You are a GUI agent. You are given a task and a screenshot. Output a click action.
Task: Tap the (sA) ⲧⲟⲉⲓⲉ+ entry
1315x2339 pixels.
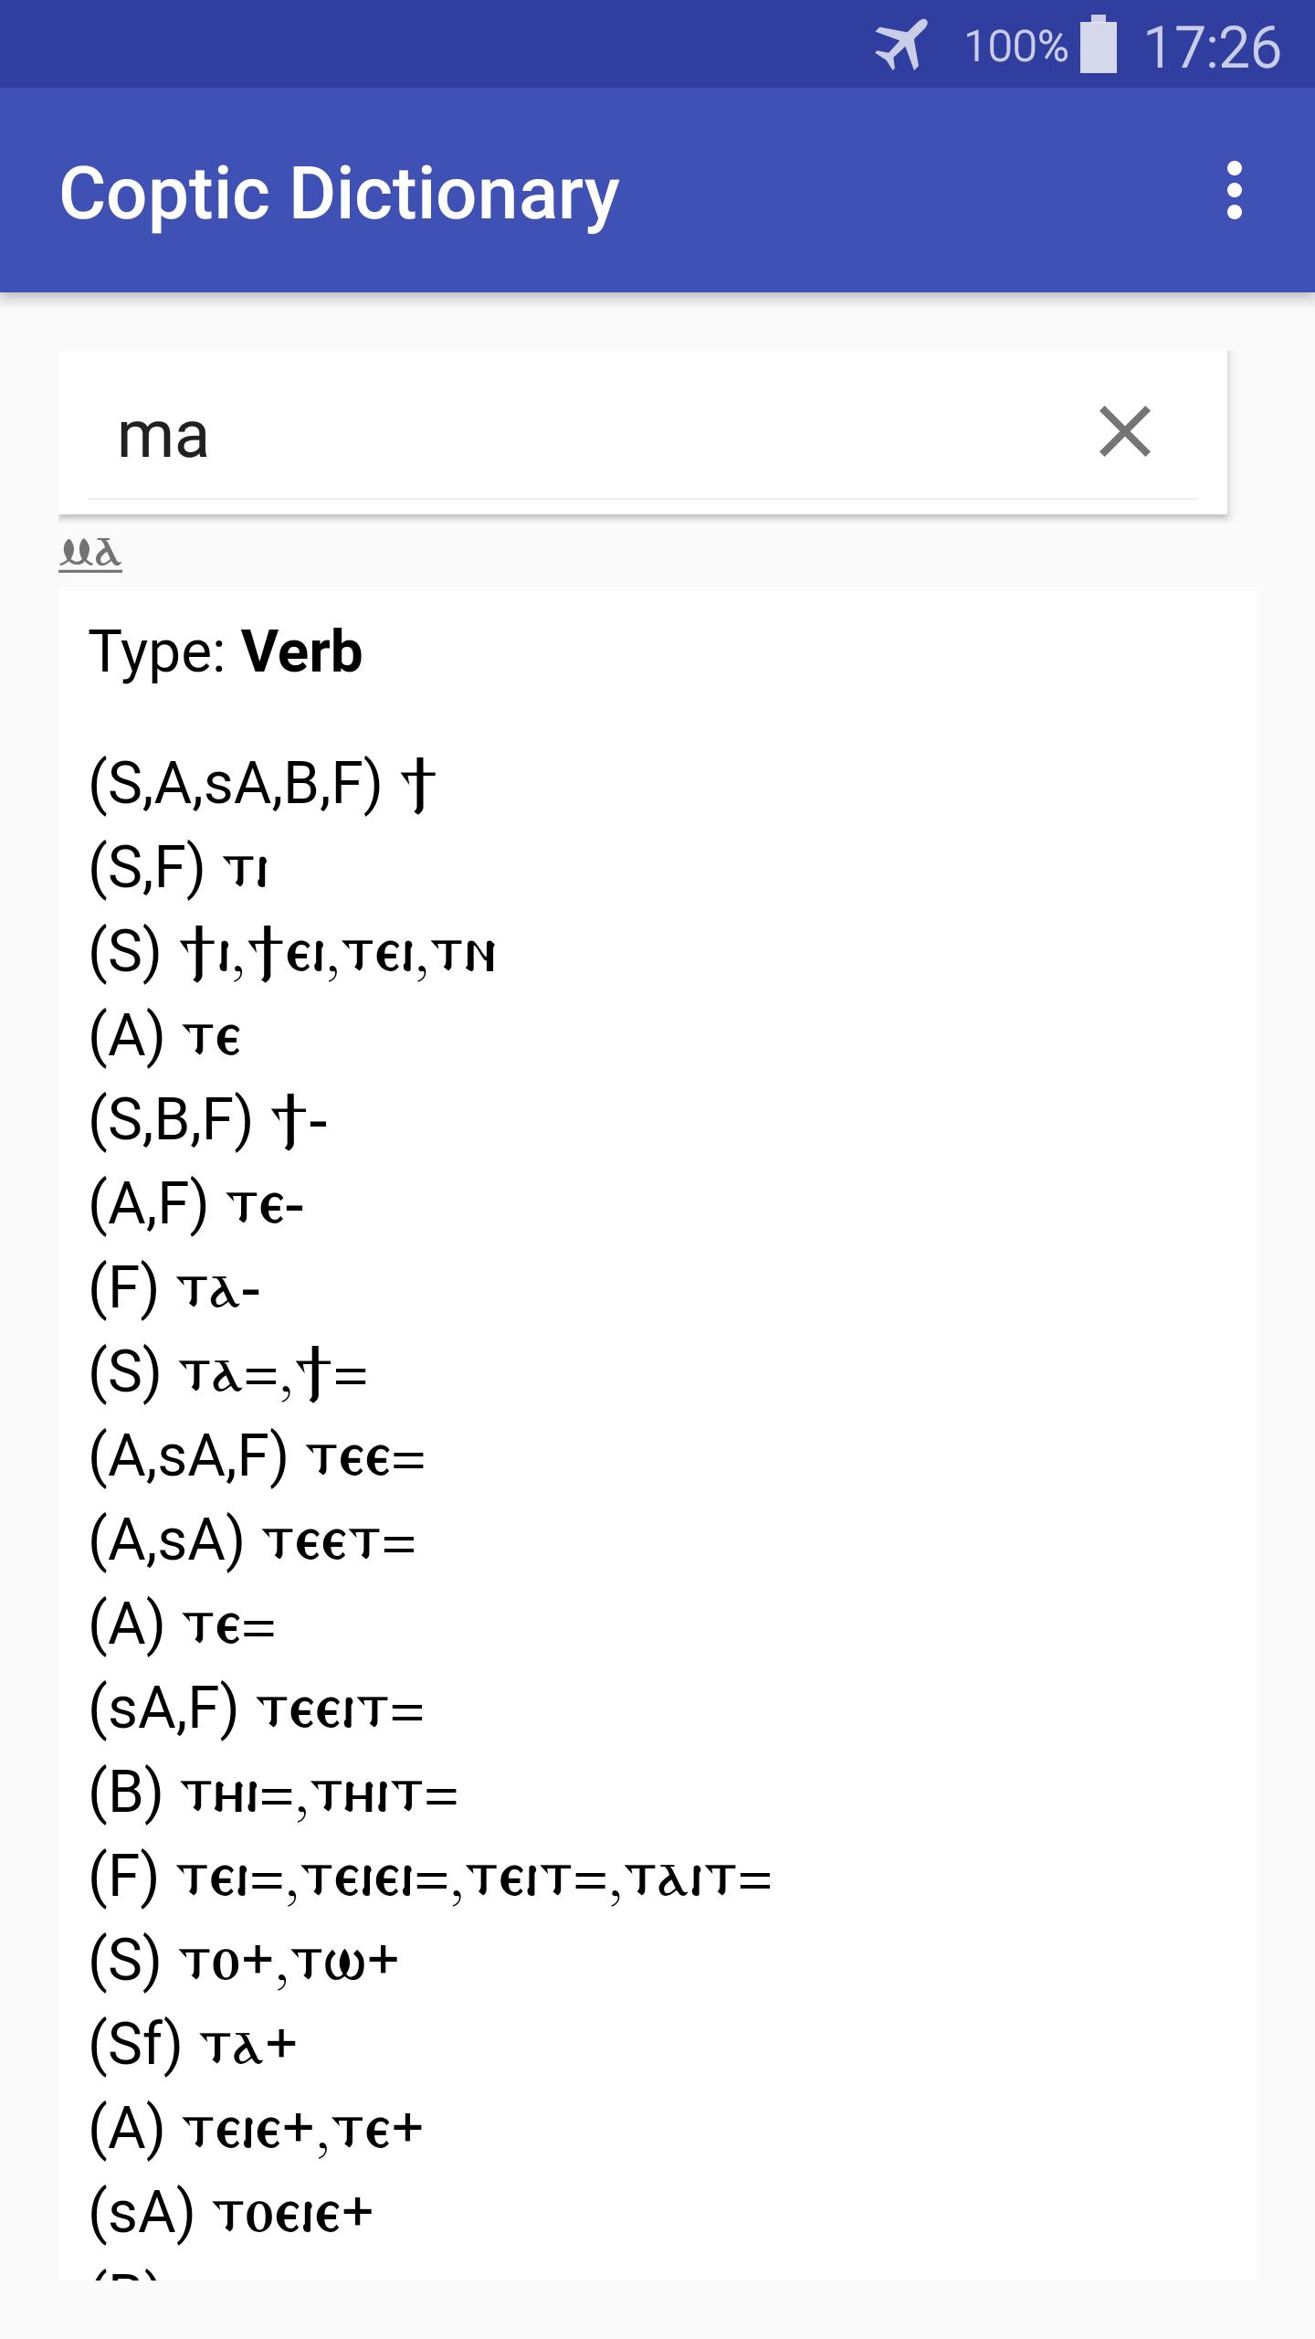point(232,2214)
